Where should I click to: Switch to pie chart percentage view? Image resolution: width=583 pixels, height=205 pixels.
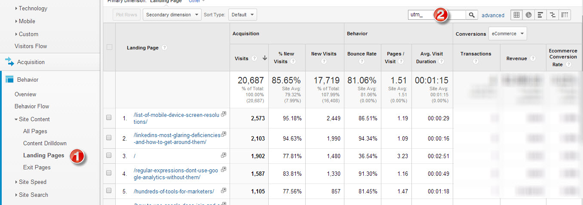528,15
